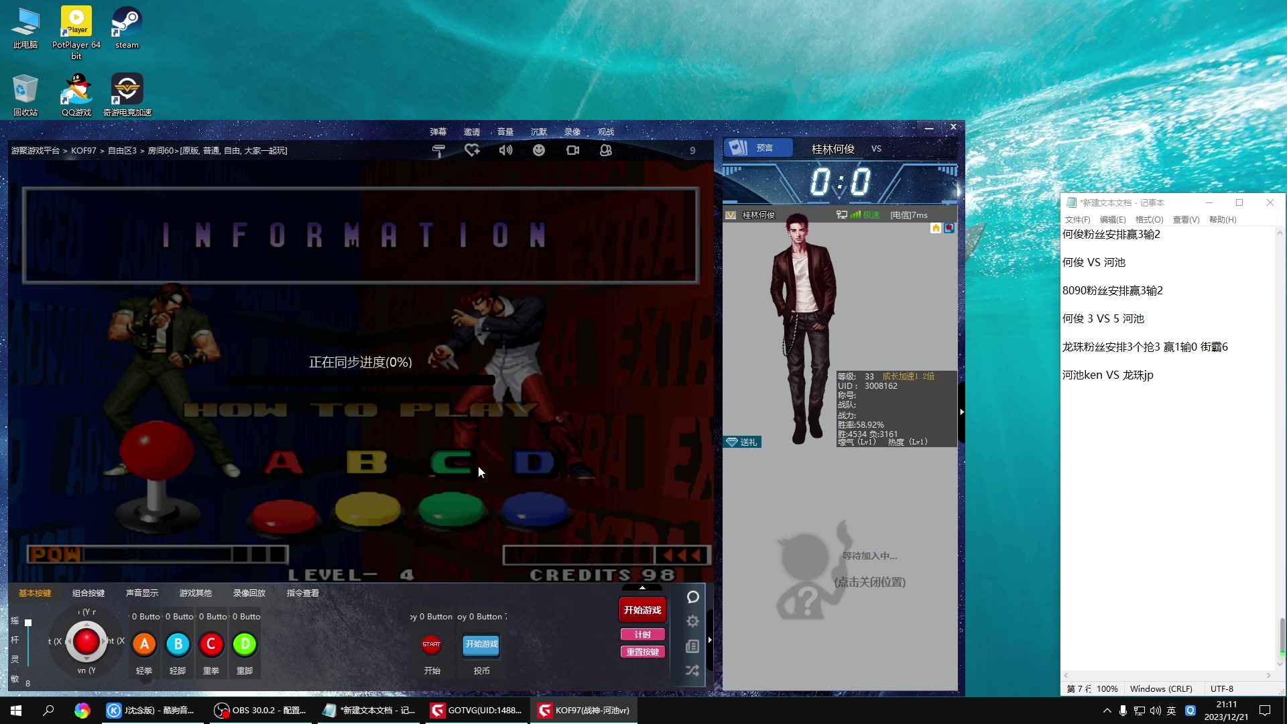Switch to the 组合按键 tab

(88, 593)
